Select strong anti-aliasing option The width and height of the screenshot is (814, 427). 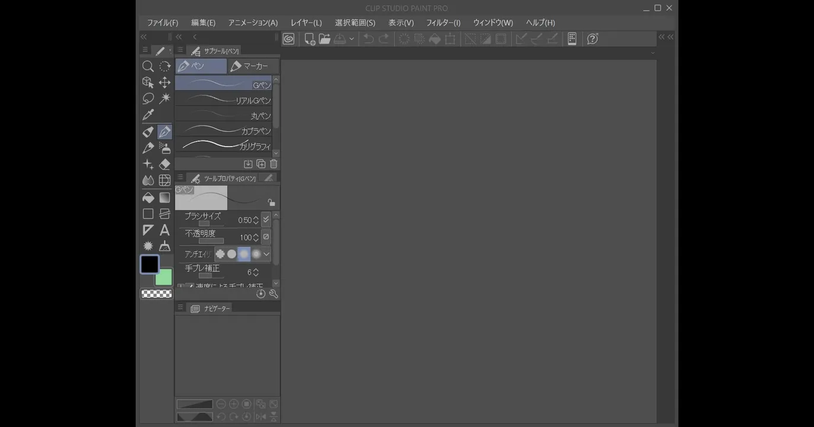256,254
